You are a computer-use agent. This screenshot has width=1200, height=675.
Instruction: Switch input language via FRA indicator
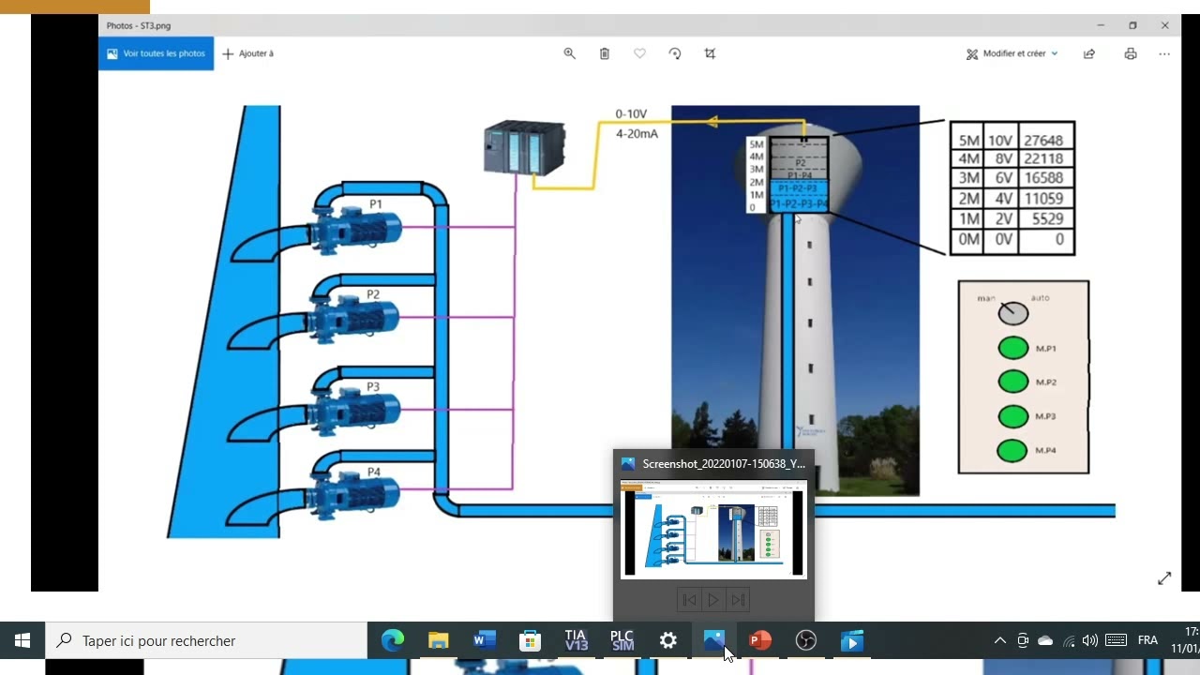click(x=1147, y=640)
